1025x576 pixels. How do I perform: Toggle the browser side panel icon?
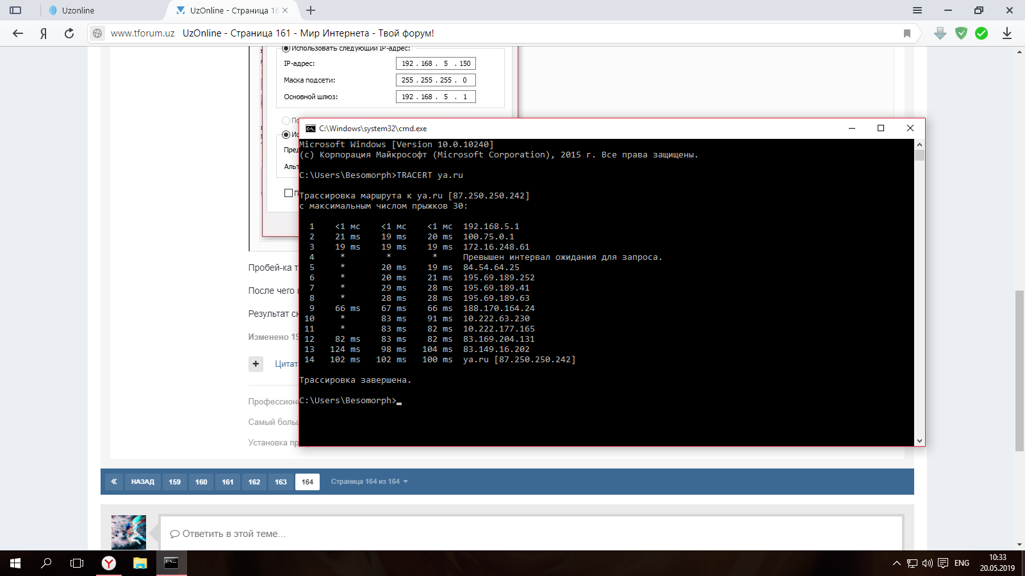pos(15,10)
